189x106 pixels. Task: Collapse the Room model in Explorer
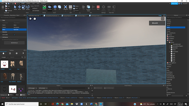167,42
